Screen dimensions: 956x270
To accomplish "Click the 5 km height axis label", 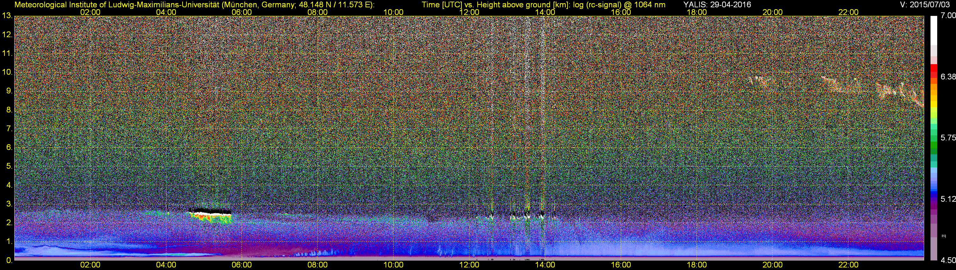I will 9,166.
